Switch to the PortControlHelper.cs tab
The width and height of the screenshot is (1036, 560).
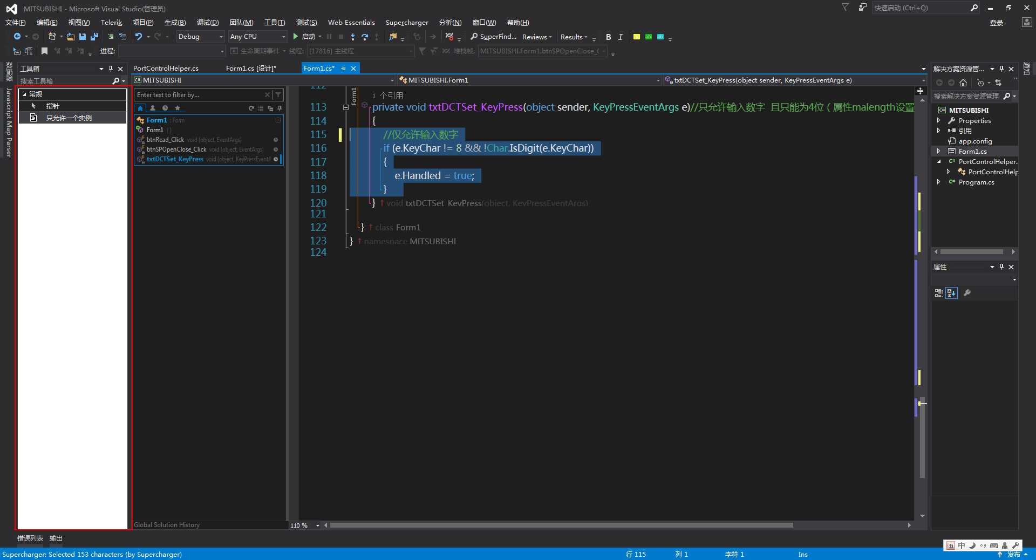[x=166, y=69]
